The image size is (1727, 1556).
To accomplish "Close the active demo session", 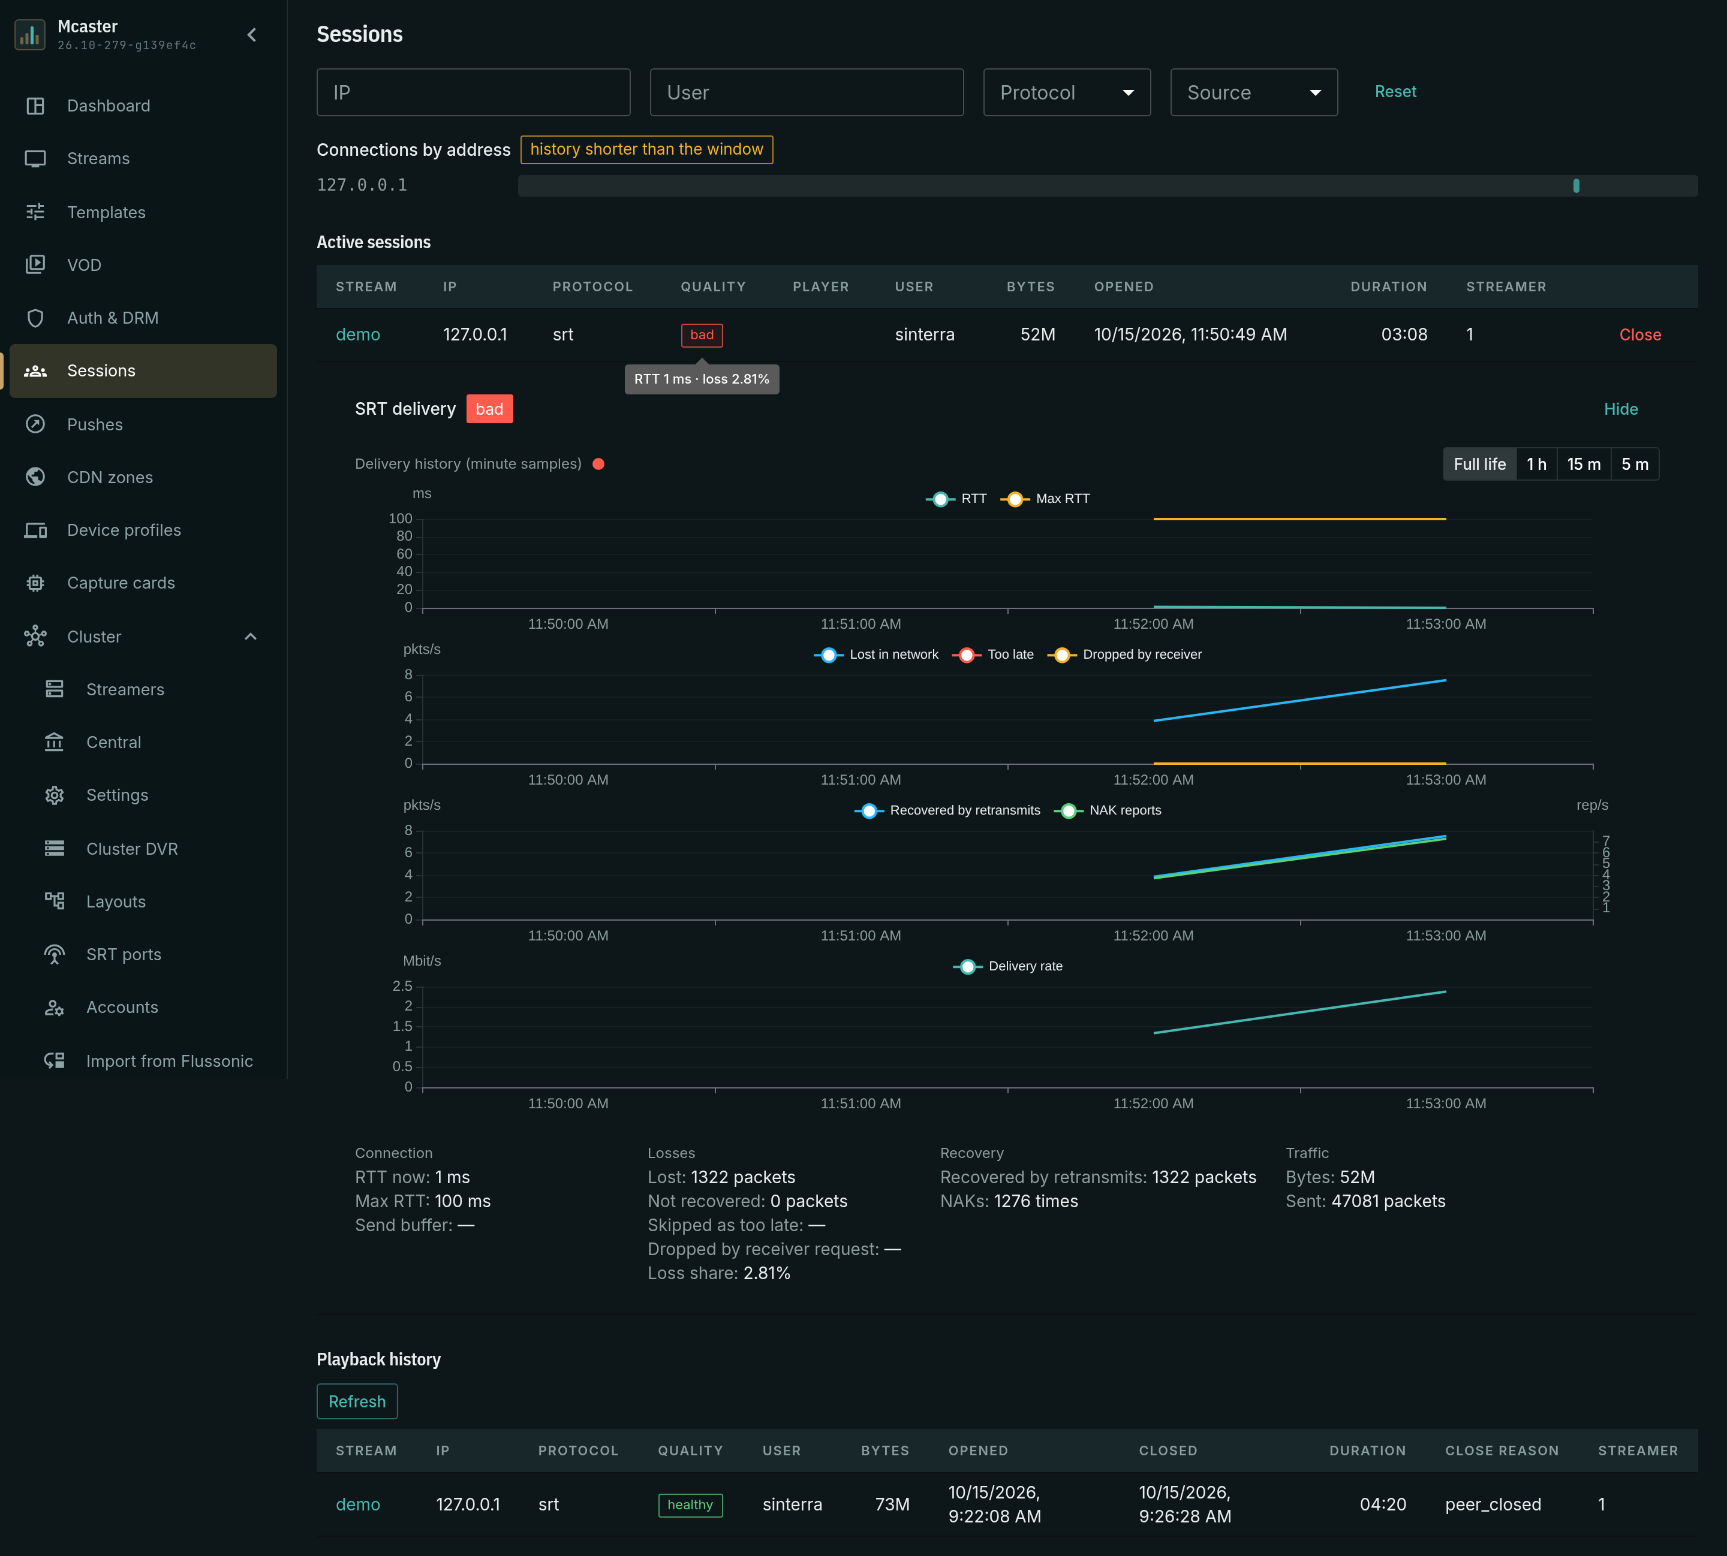I will pos(1640,335).
